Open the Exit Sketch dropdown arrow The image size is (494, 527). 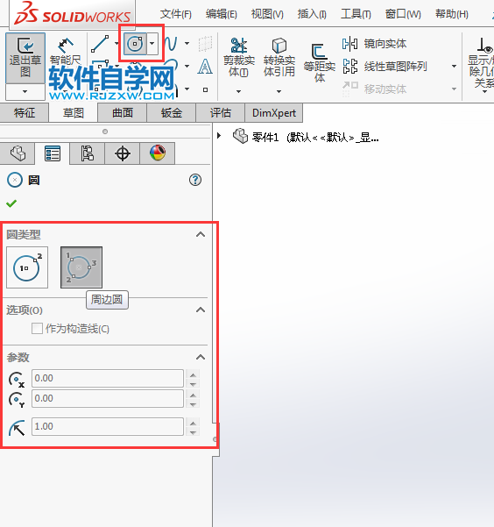pyautogui.click(x=25, y=92)
